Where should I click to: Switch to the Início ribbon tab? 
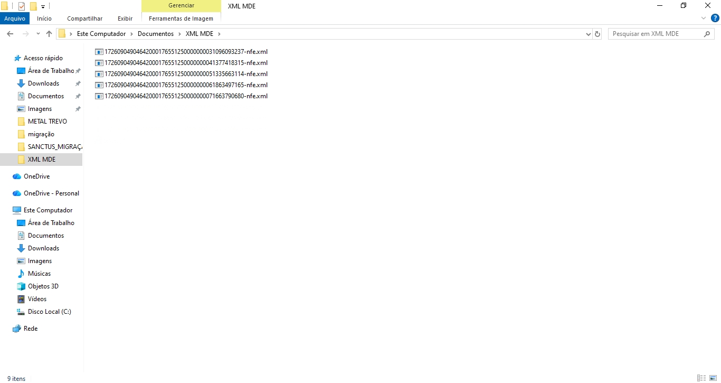tap(44, 18)
